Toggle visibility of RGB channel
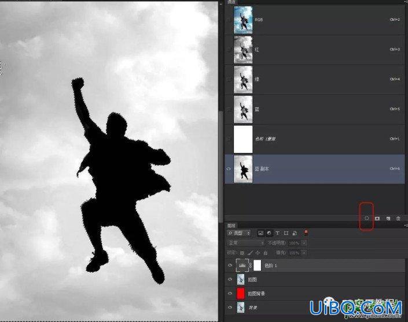408x322 pixels. tap(229, 20)
